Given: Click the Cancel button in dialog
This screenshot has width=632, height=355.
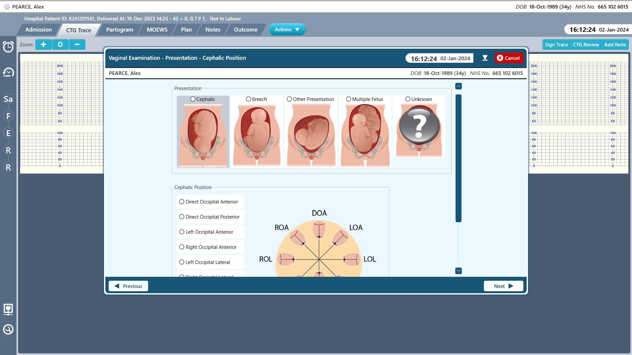Looking at the screenshot, I should pyautogui.click(x=509, y=58).
